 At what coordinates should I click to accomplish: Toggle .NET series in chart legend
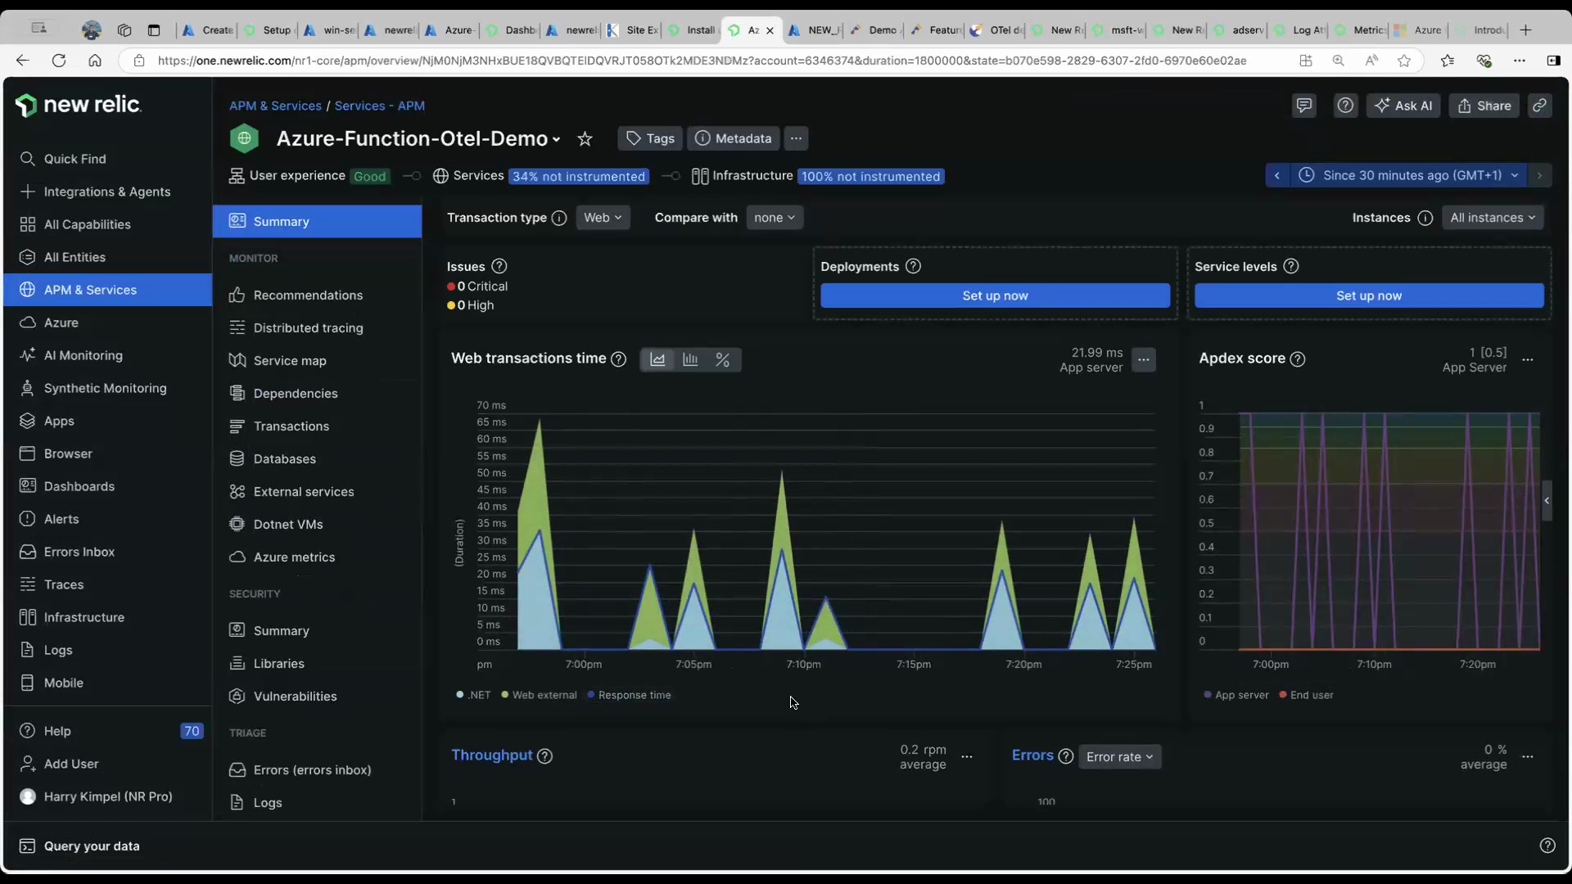473,695
